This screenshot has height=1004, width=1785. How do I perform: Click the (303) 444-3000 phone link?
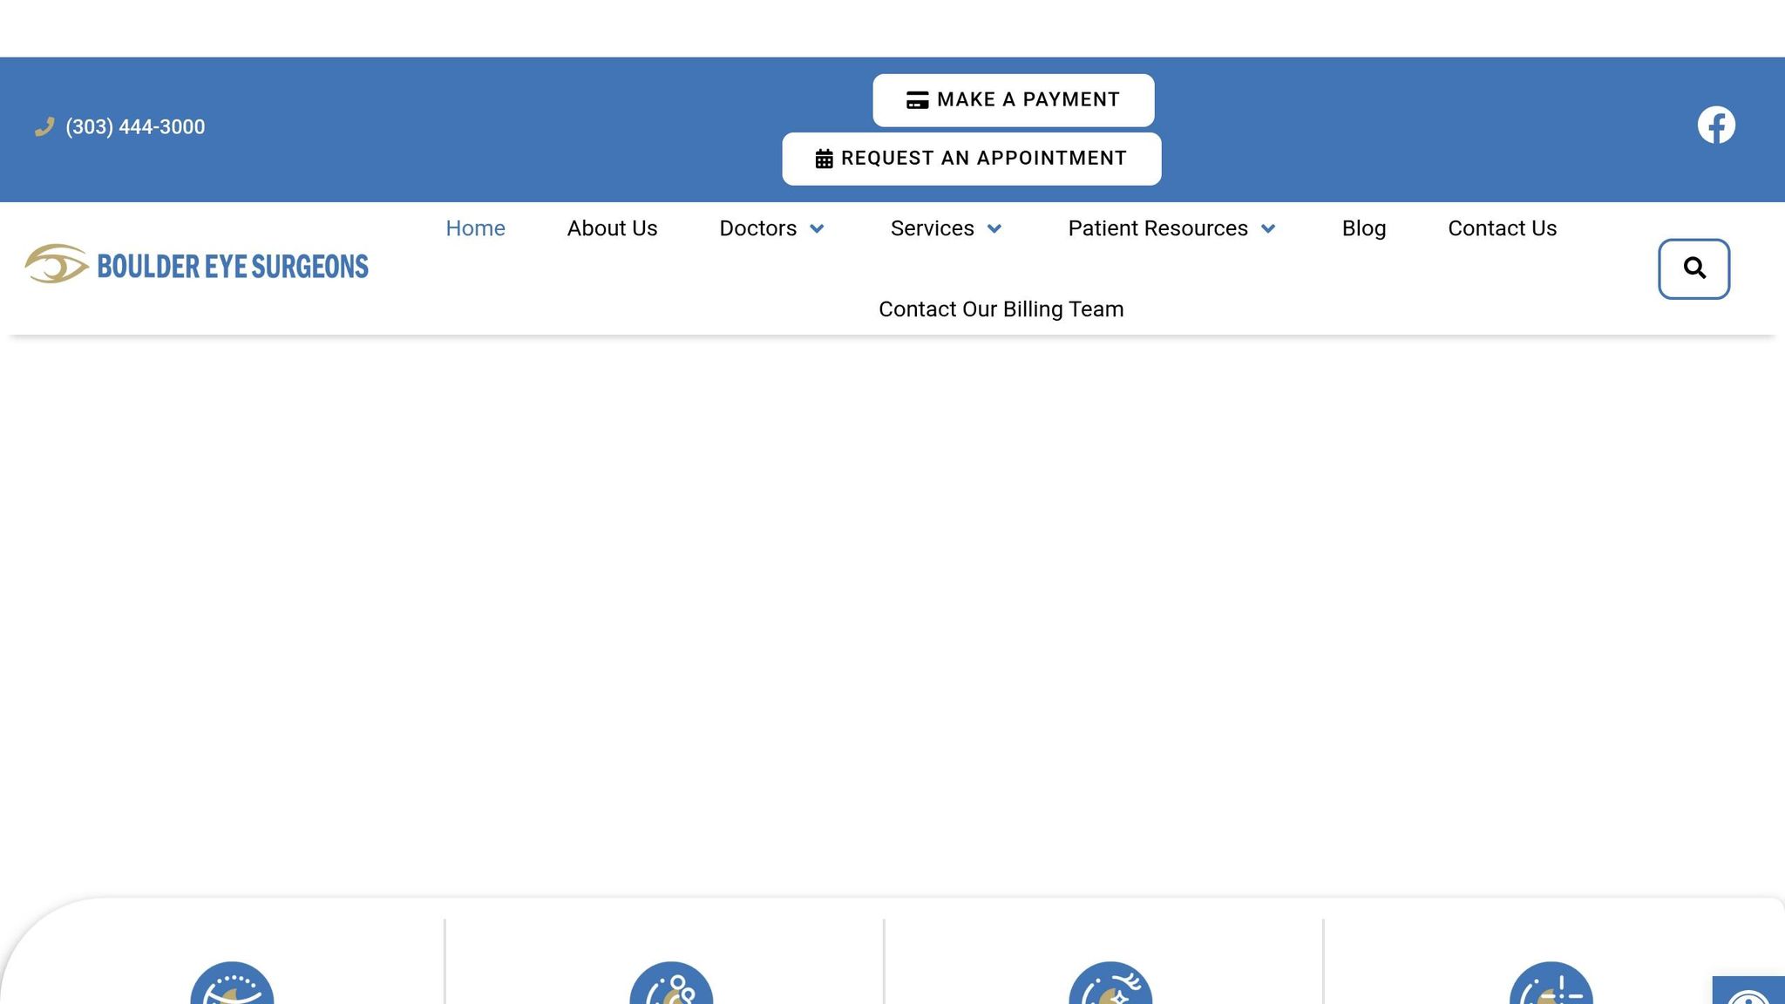pos(135,127)
